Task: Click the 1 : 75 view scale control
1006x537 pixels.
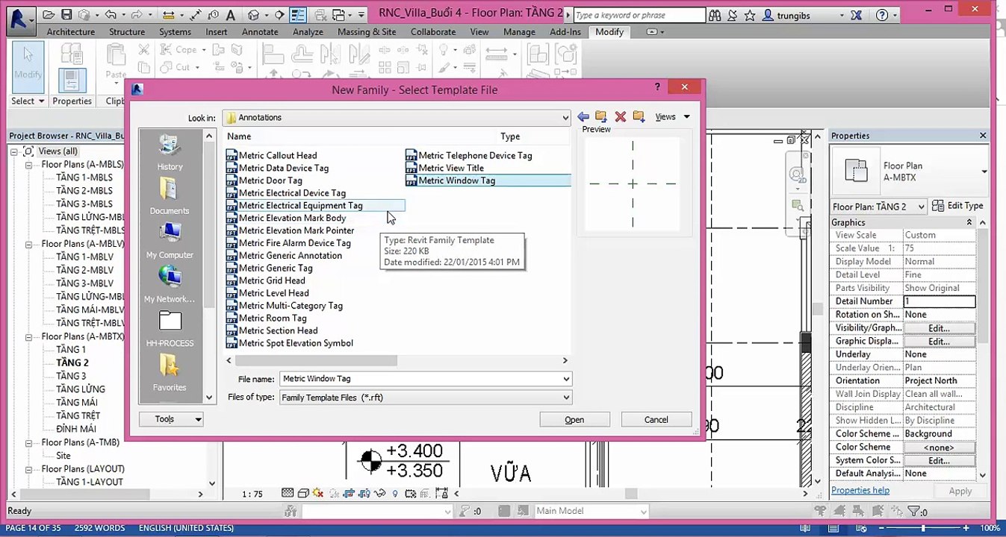Action: point(252,494)
